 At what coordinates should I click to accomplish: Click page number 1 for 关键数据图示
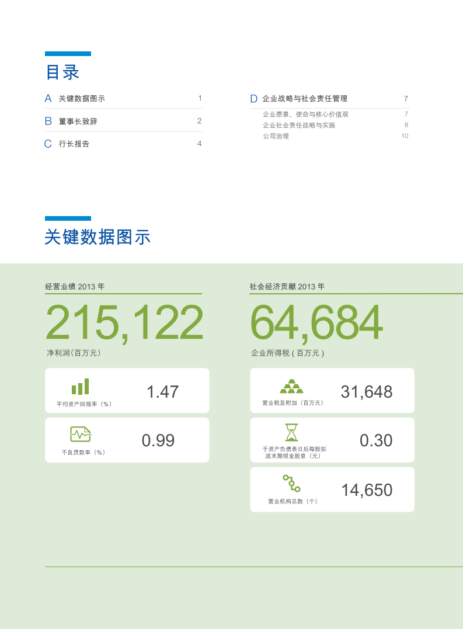200,98
